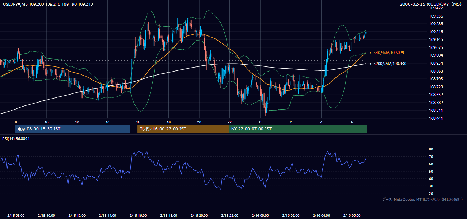
Task: Click price level 108.582 on the axis
Action: point(436,103)
